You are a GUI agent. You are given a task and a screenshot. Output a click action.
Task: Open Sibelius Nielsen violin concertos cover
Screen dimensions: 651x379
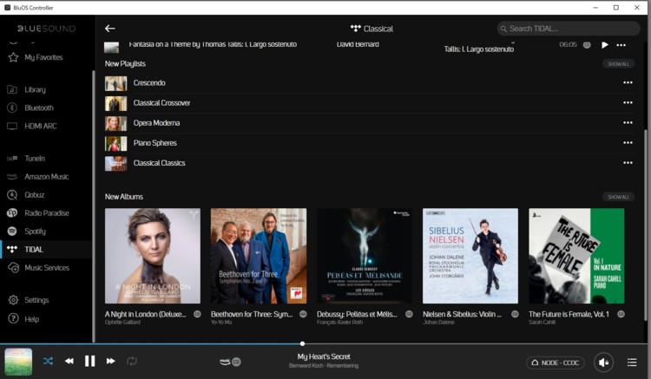470,256
